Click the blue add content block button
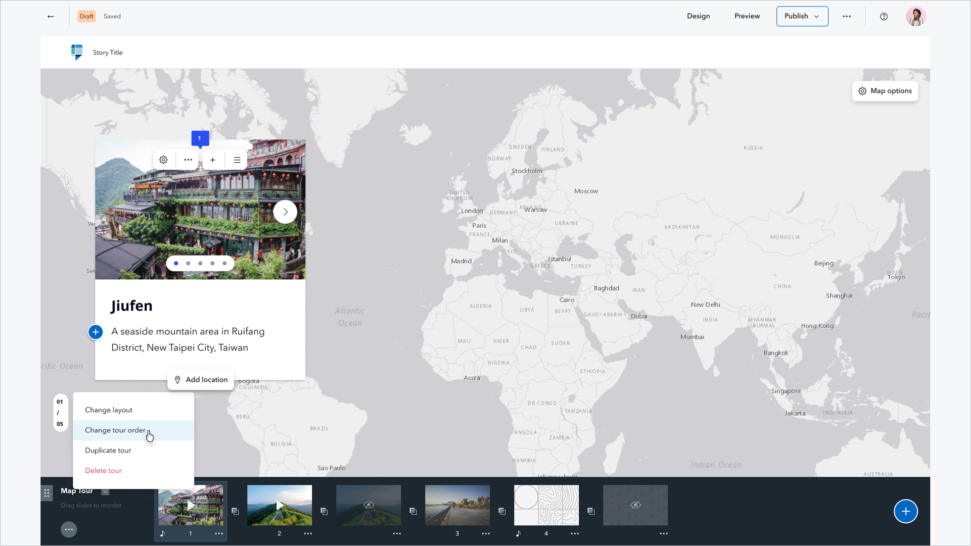The height and width of the screenshot is (546, 971). [x=96, y=332]
